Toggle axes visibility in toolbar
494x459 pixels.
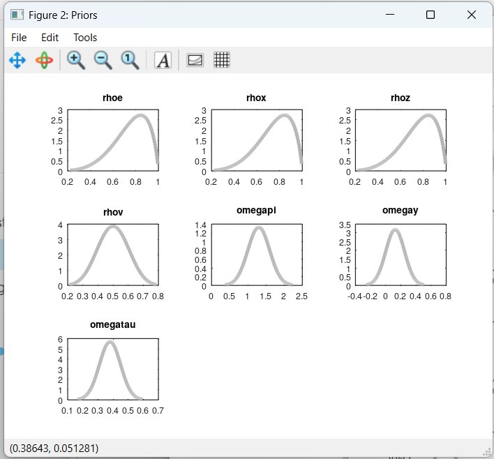(195, 60)
